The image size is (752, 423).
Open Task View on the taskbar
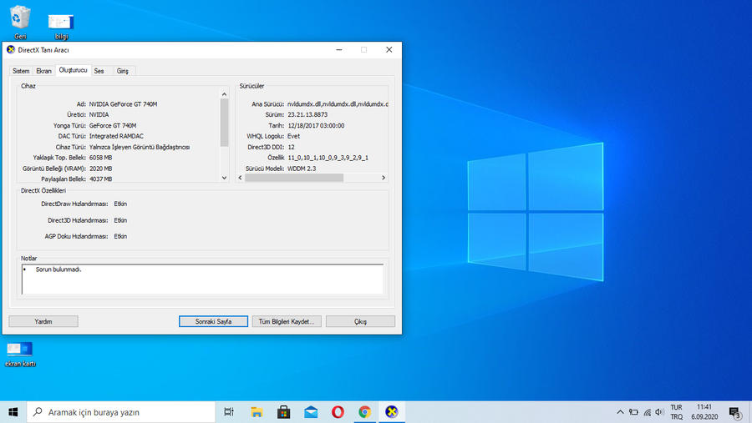pos(229,412)
